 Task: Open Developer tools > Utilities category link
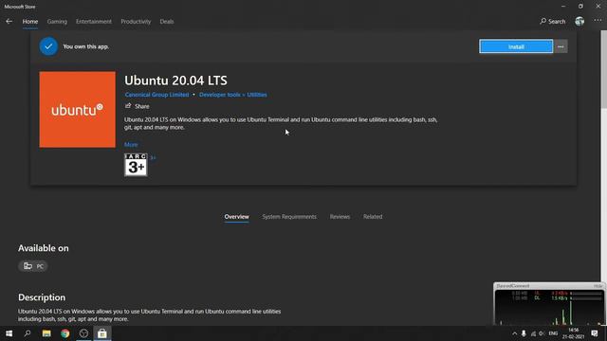pyautogui.click(x=233, y=95)
